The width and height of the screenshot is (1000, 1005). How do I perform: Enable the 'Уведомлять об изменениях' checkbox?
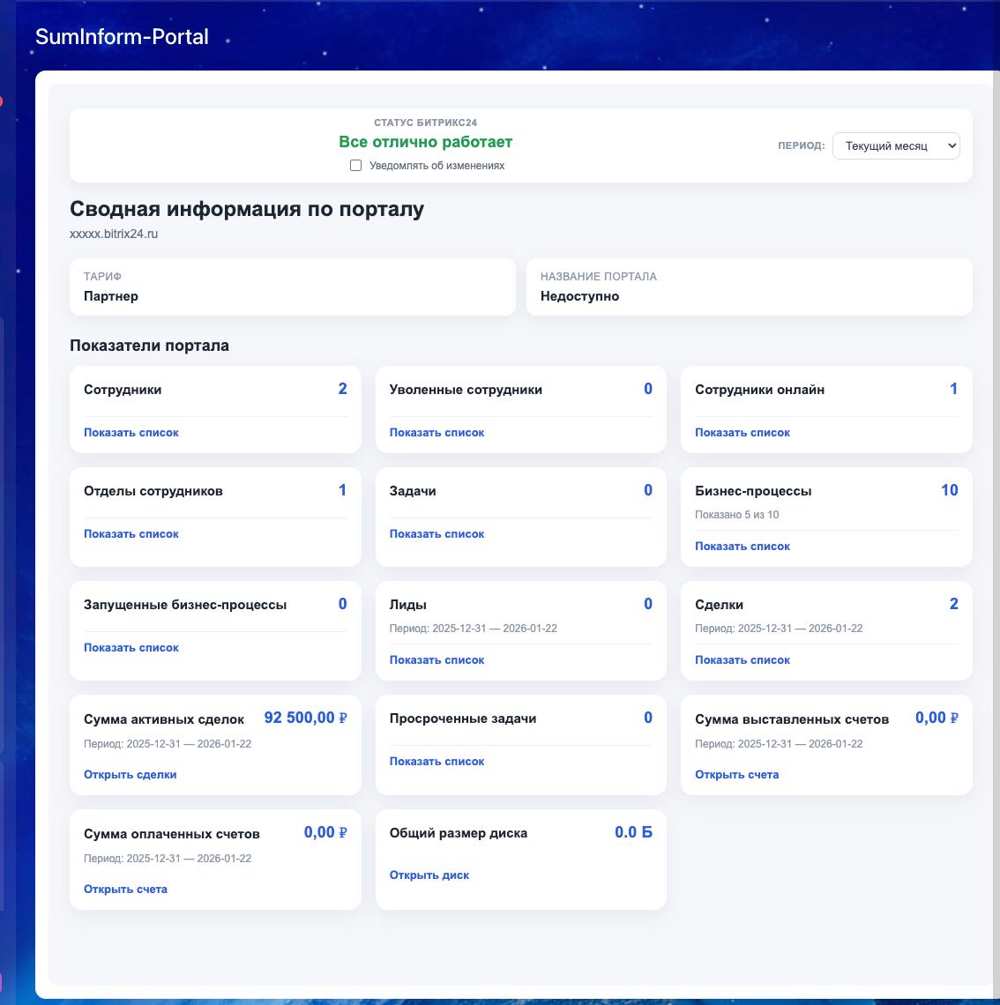point(355,166)
